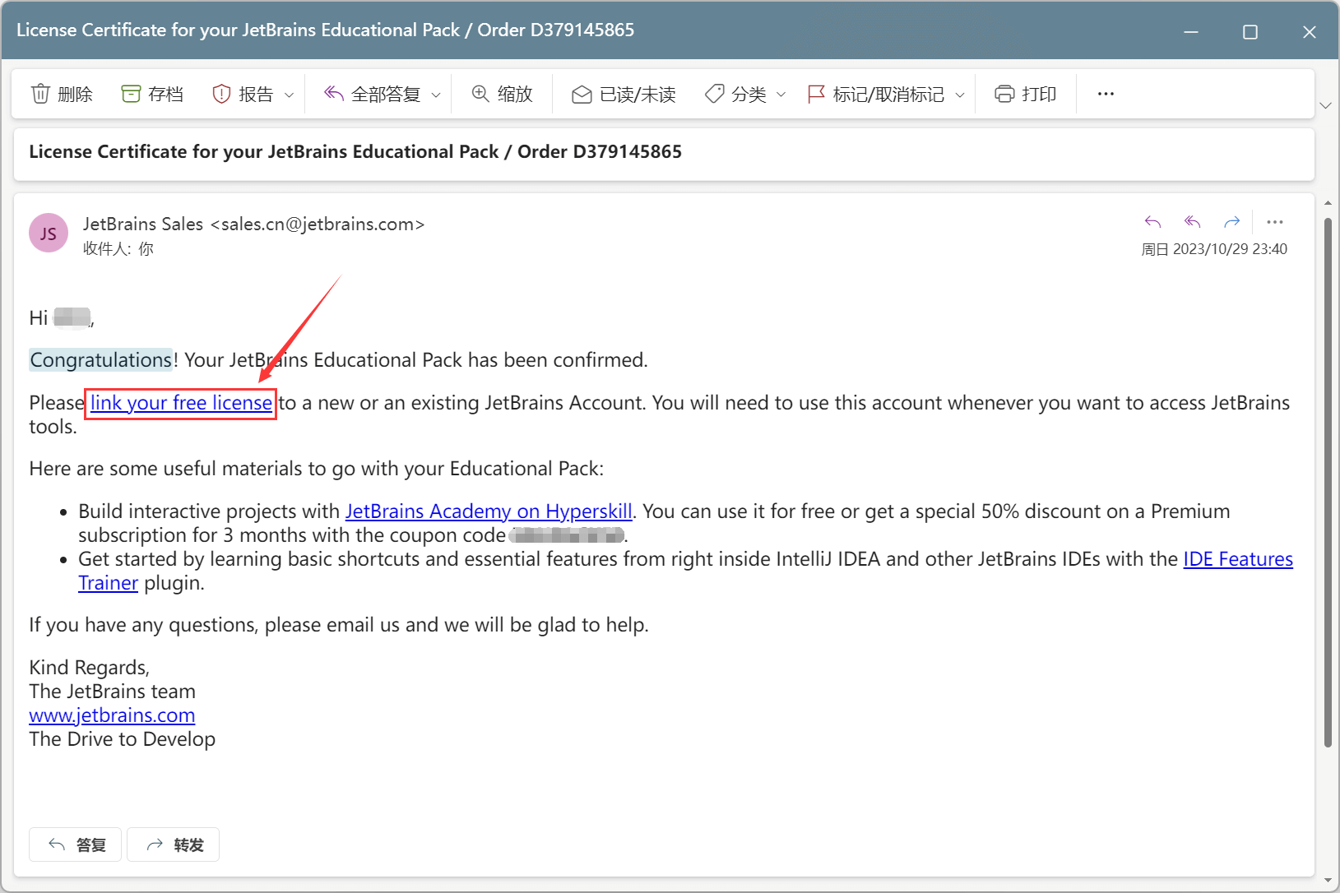Open the JetBrains Academy on Hyperskill link
Screen dimensions: 1340x893
pos(489,511)
